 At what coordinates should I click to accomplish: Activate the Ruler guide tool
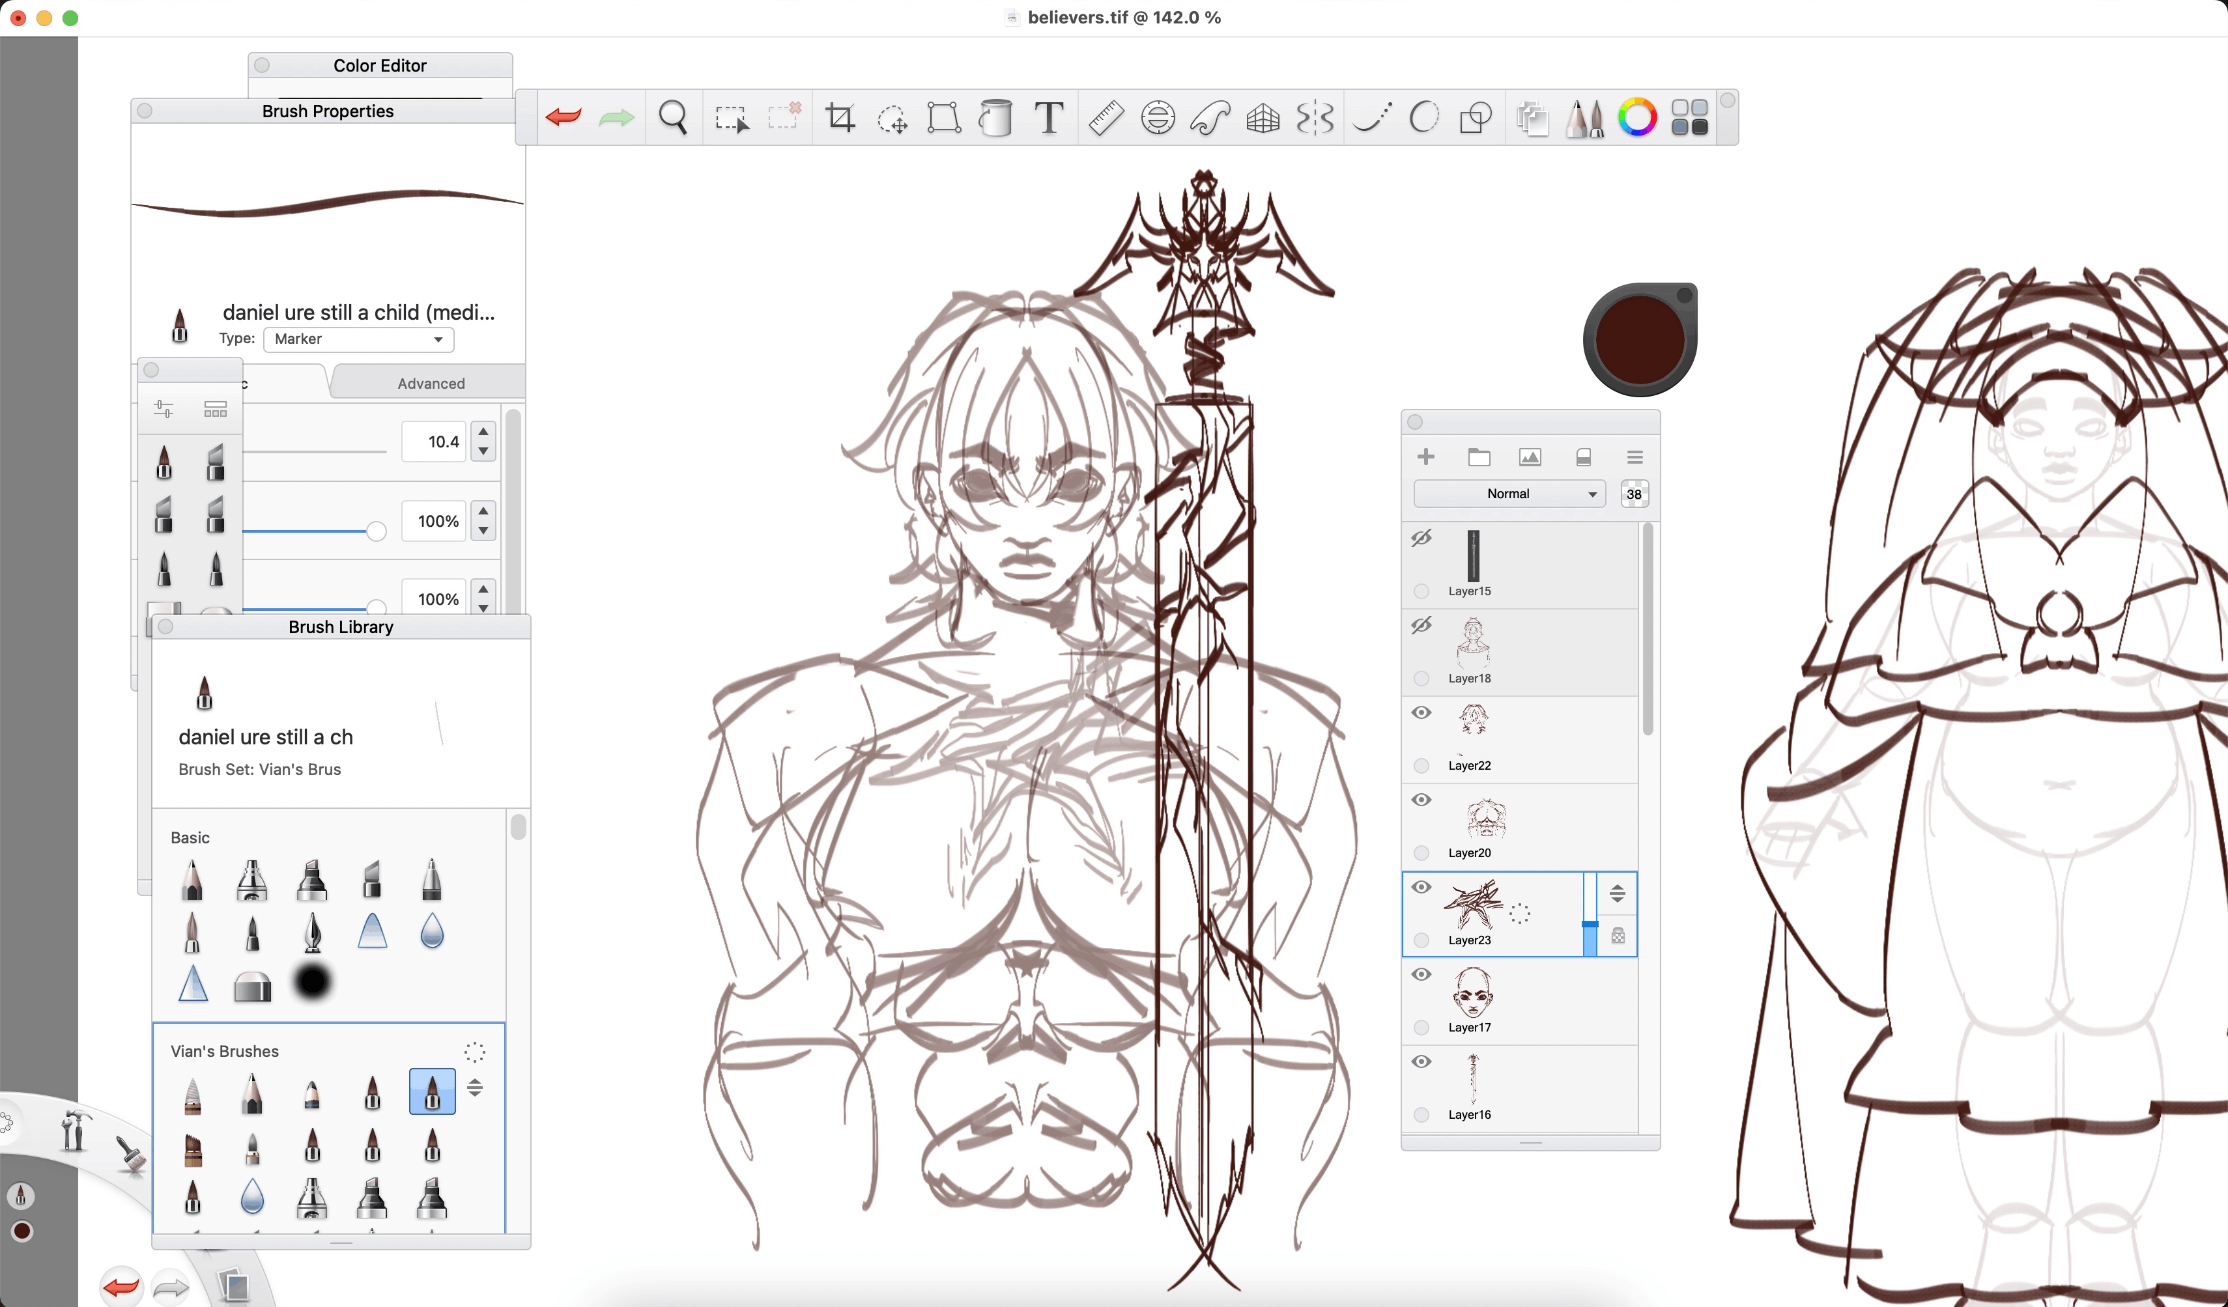tap(1105, 117)
